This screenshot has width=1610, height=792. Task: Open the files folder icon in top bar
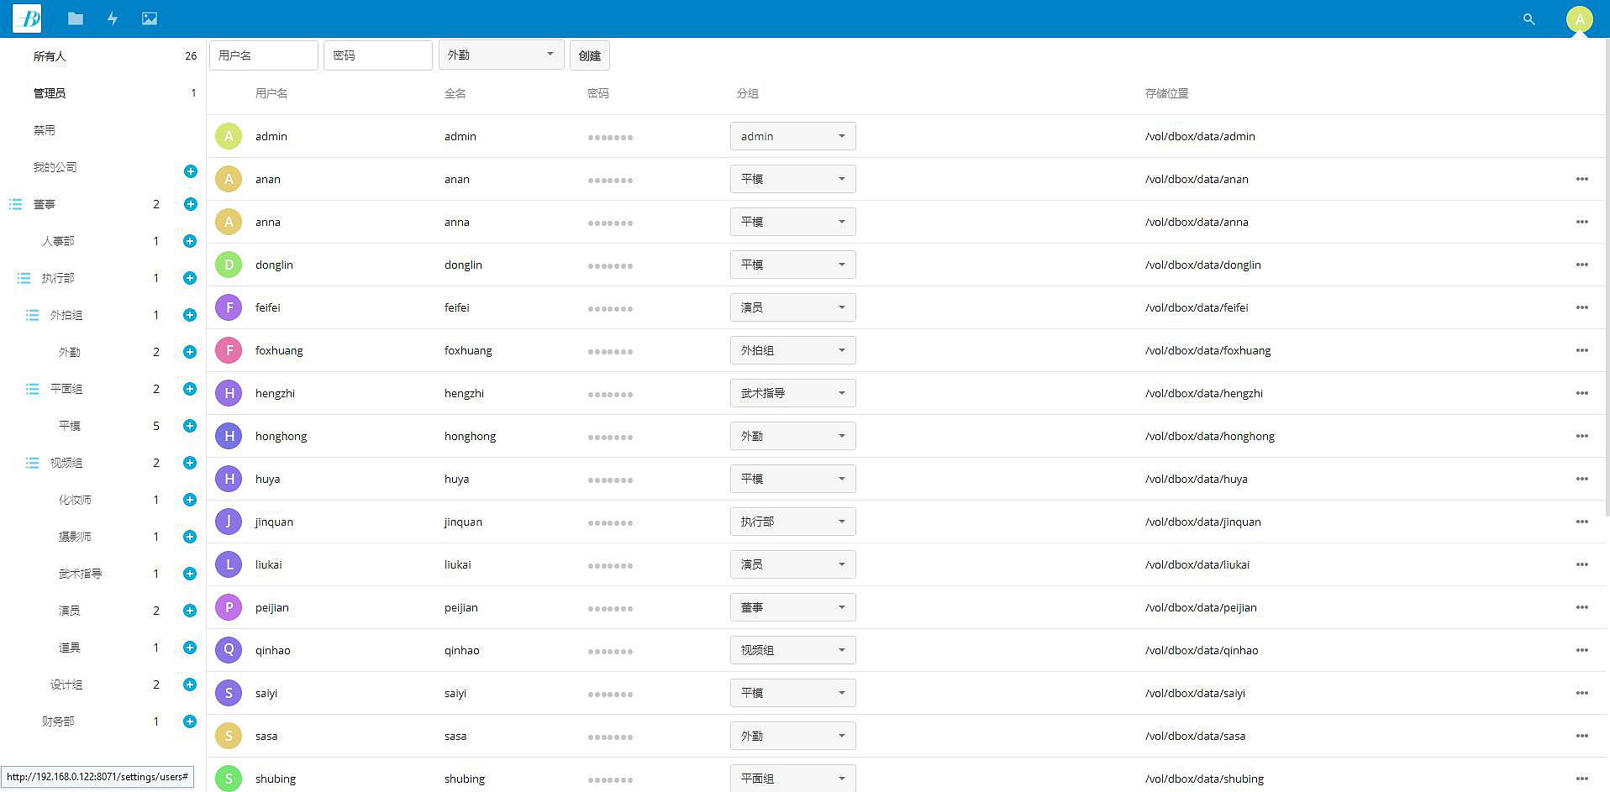point(76,18)
